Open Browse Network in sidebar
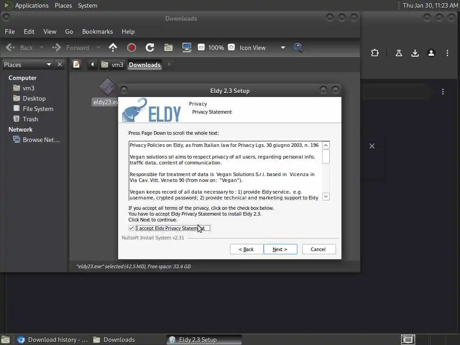This screenshot has width=460, height=345. [36, 140]
